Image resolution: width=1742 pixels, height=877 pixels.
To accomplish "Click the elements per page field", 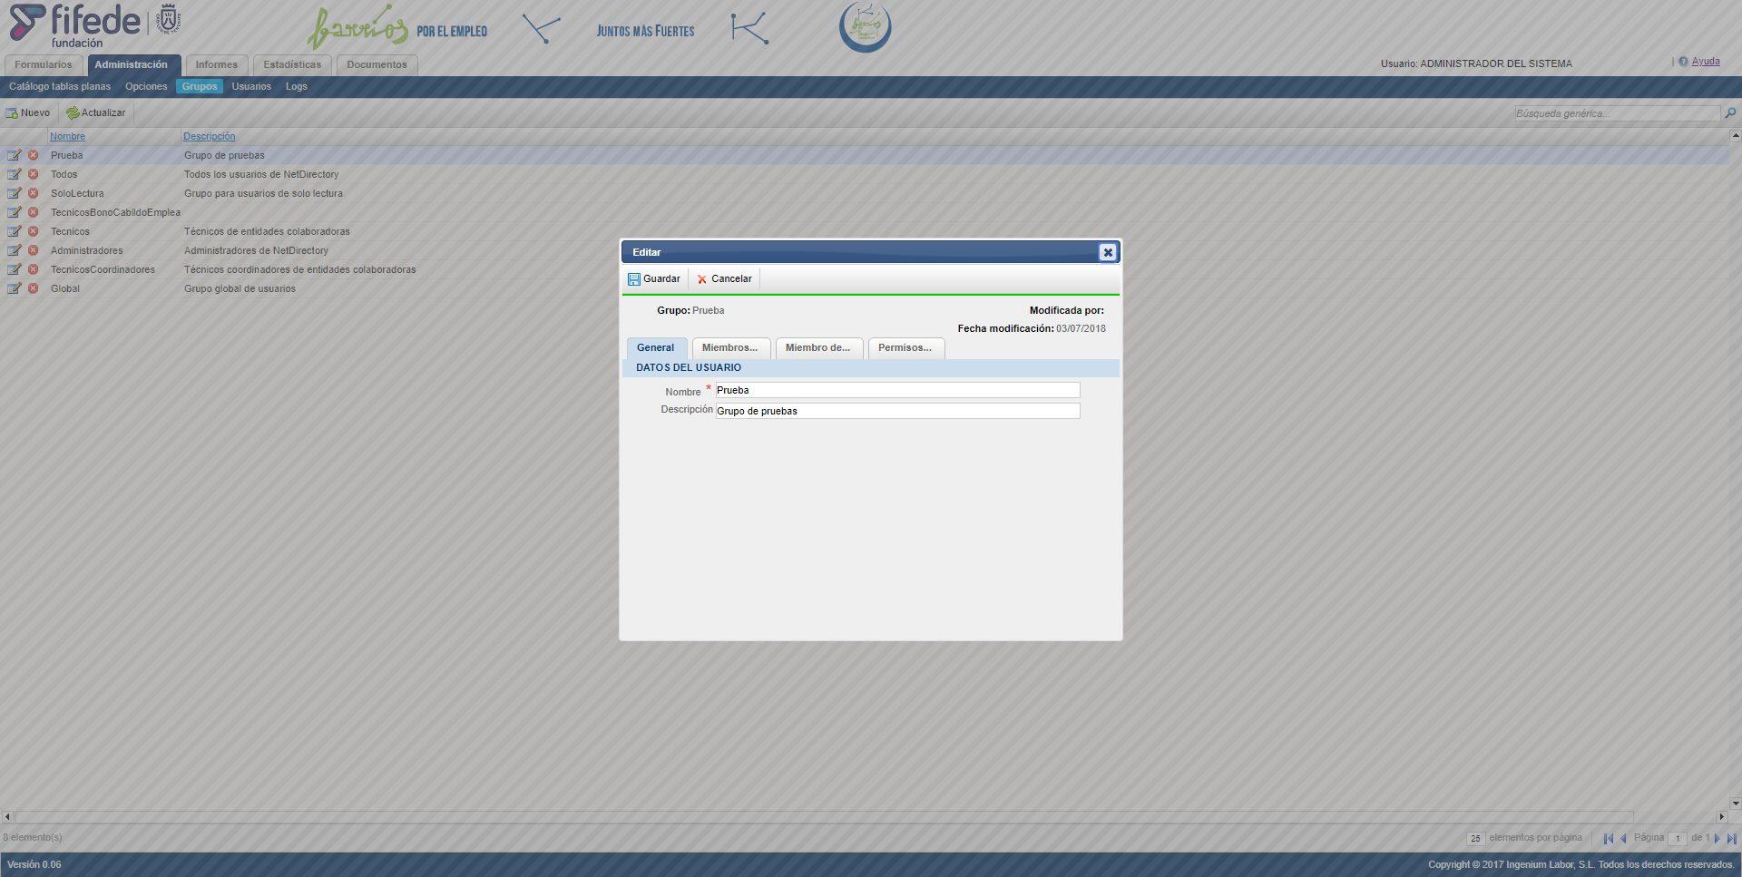I will 1476,839.
